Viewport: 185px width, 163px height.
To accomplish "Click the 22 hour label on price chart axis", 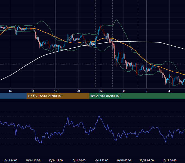I will click(101, 91).
